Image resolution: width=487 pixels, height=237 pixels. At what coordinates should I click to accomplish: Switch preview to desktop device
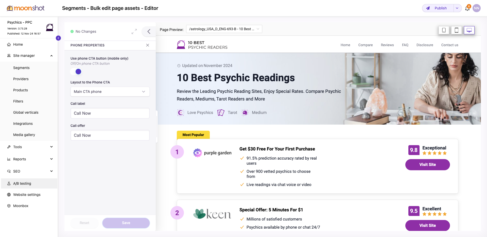469,30
